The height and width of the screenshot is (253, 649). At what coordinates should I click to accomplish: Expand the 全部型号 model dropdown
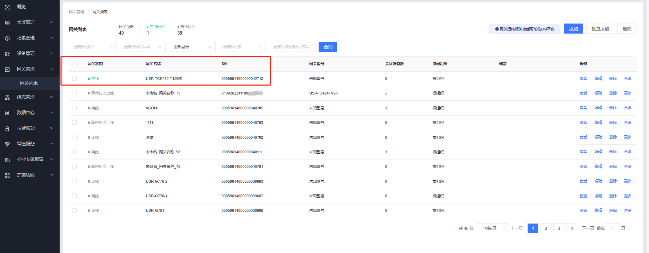tap(192, 47)
